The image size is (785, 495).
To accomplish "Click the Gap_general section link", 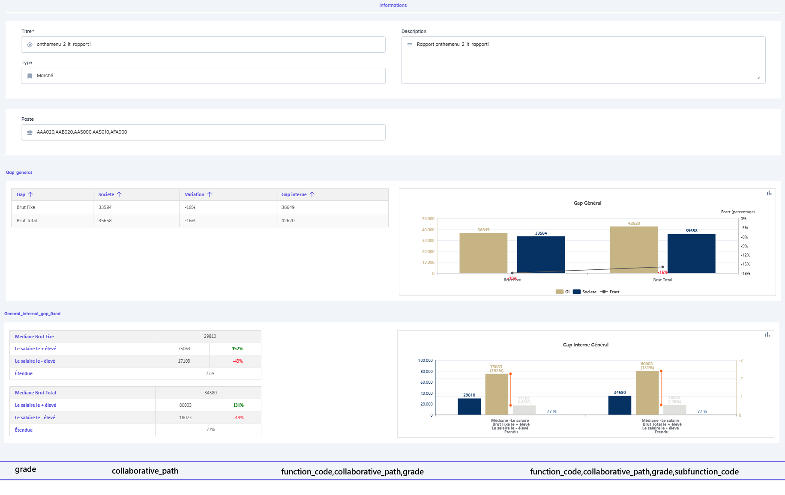I will click(19, 173).
